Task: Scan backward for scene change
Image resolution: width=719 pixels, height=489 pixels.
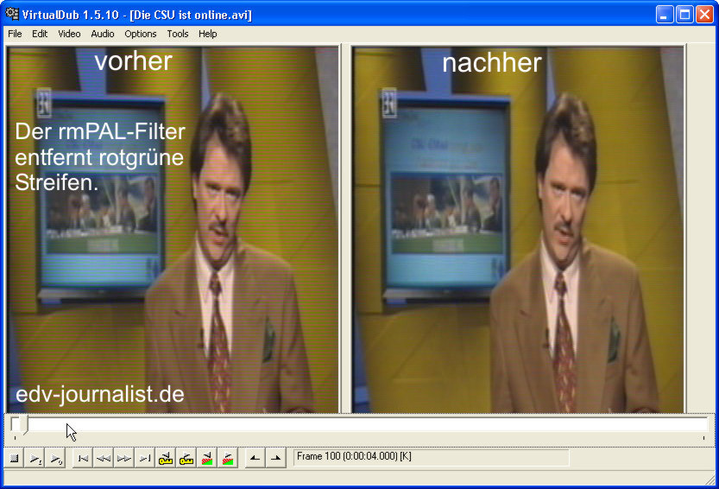Action: tap(207, 458)
